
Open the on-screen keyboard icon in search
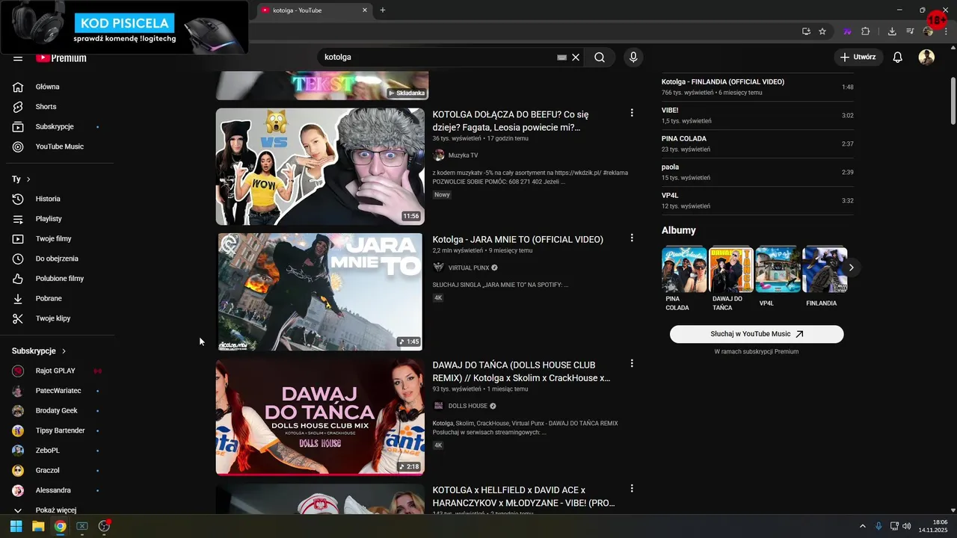tap(561, 57)
